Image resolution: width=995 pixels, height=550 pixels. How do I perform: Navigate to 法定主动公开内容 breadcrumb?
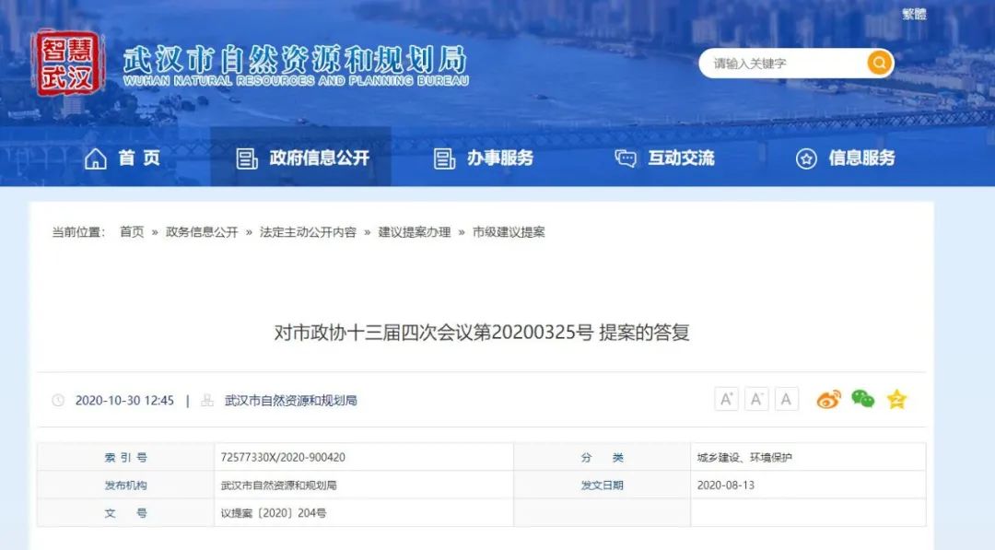(308, 232)
